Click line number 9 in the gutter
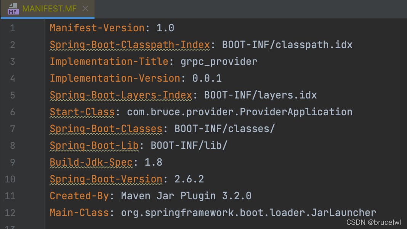407x229 pixels. coord(13,163)
